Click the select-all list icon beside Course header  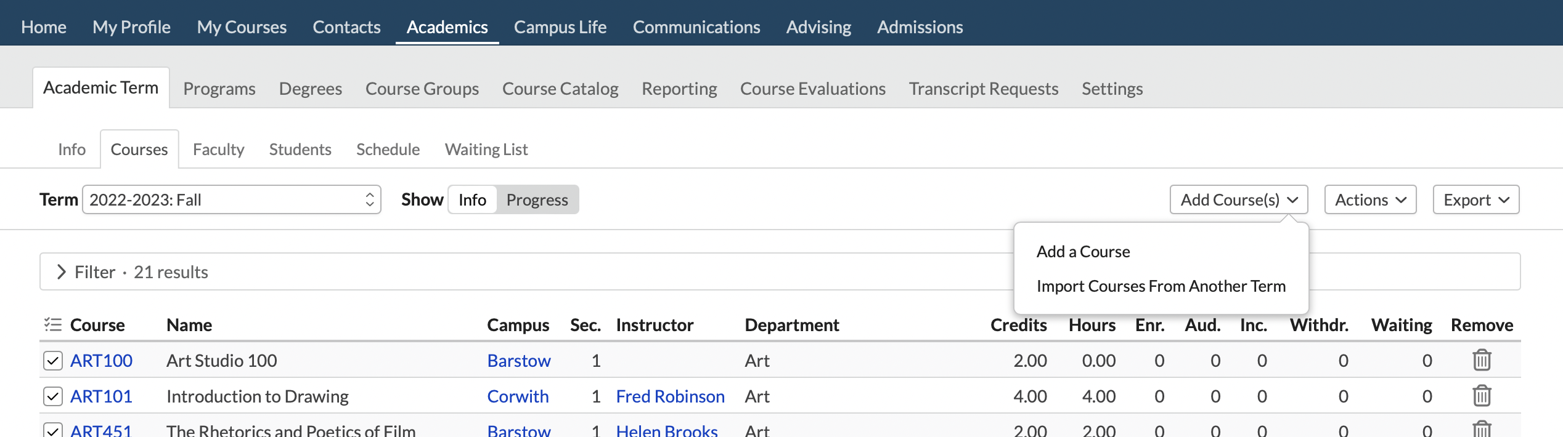[x=53, y=324]
